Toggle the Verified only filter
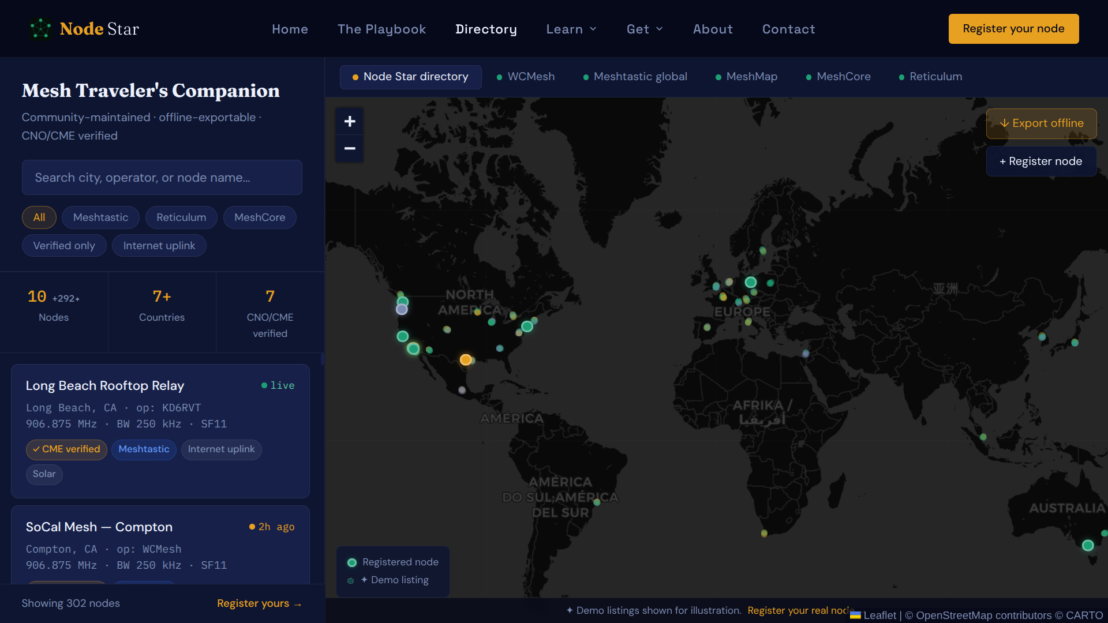Viewport: 1108px width, 623px height. tap(64, 246)
